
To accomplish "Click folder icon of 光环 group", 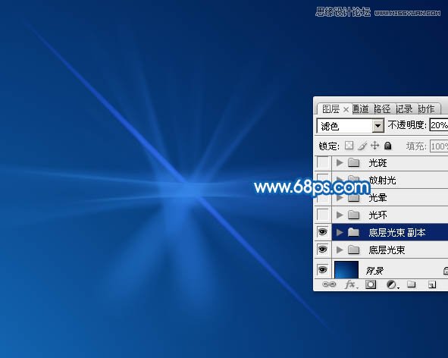I will tap(354, 215).
